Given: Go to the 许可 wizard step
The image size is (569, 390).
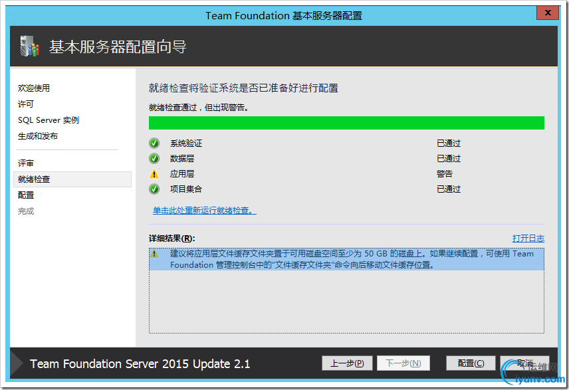Looking at the screenshot, I should pos(26,104).
